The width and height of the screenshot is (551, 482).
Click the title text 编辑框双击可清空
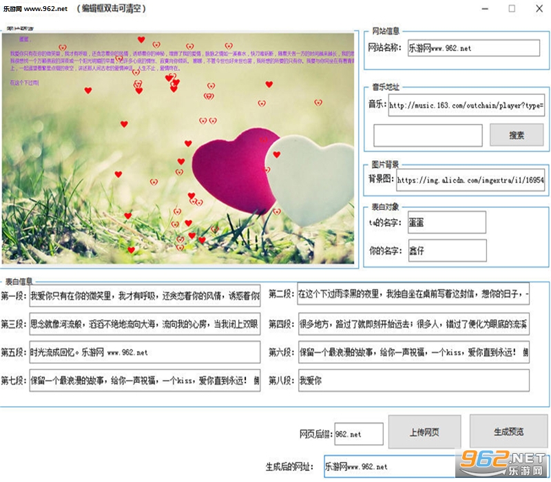tap(111, 8)
